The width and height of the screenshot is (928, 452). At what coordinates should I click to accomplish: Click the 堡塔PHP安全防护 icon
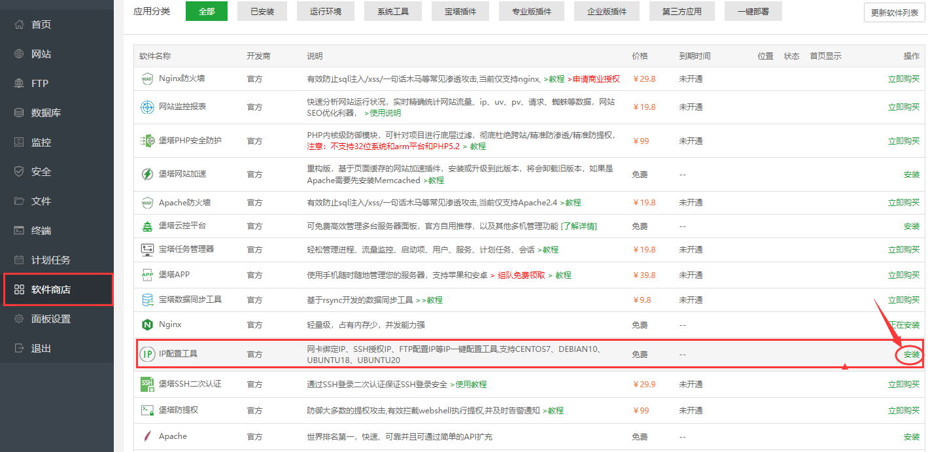(147, 141)
